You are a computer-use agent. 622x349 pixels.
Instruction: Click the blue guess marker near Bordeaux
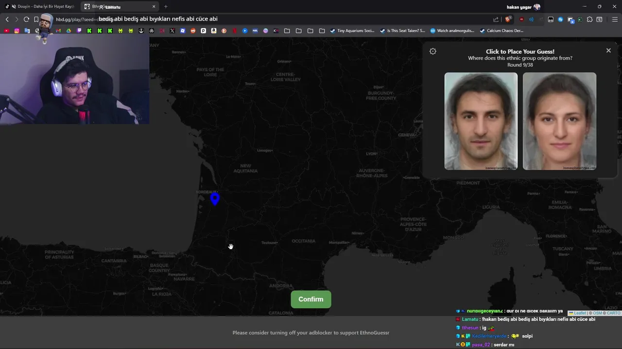coord(215,199)
